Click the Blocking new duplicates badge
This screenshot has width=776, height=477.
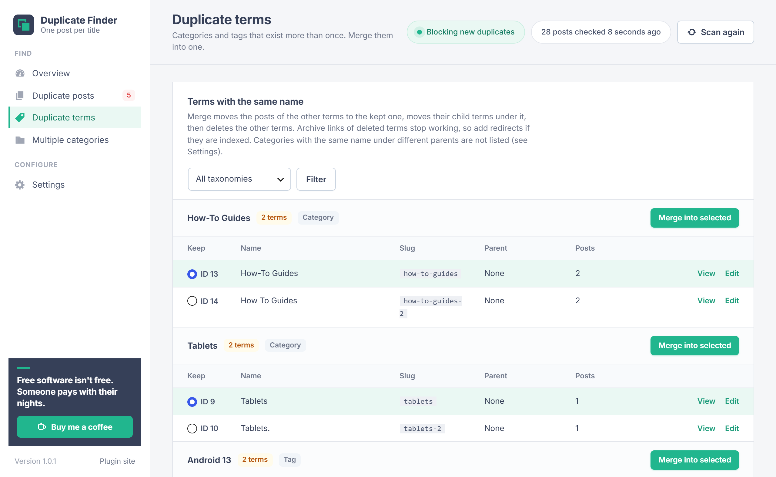(x=466, y=32)
